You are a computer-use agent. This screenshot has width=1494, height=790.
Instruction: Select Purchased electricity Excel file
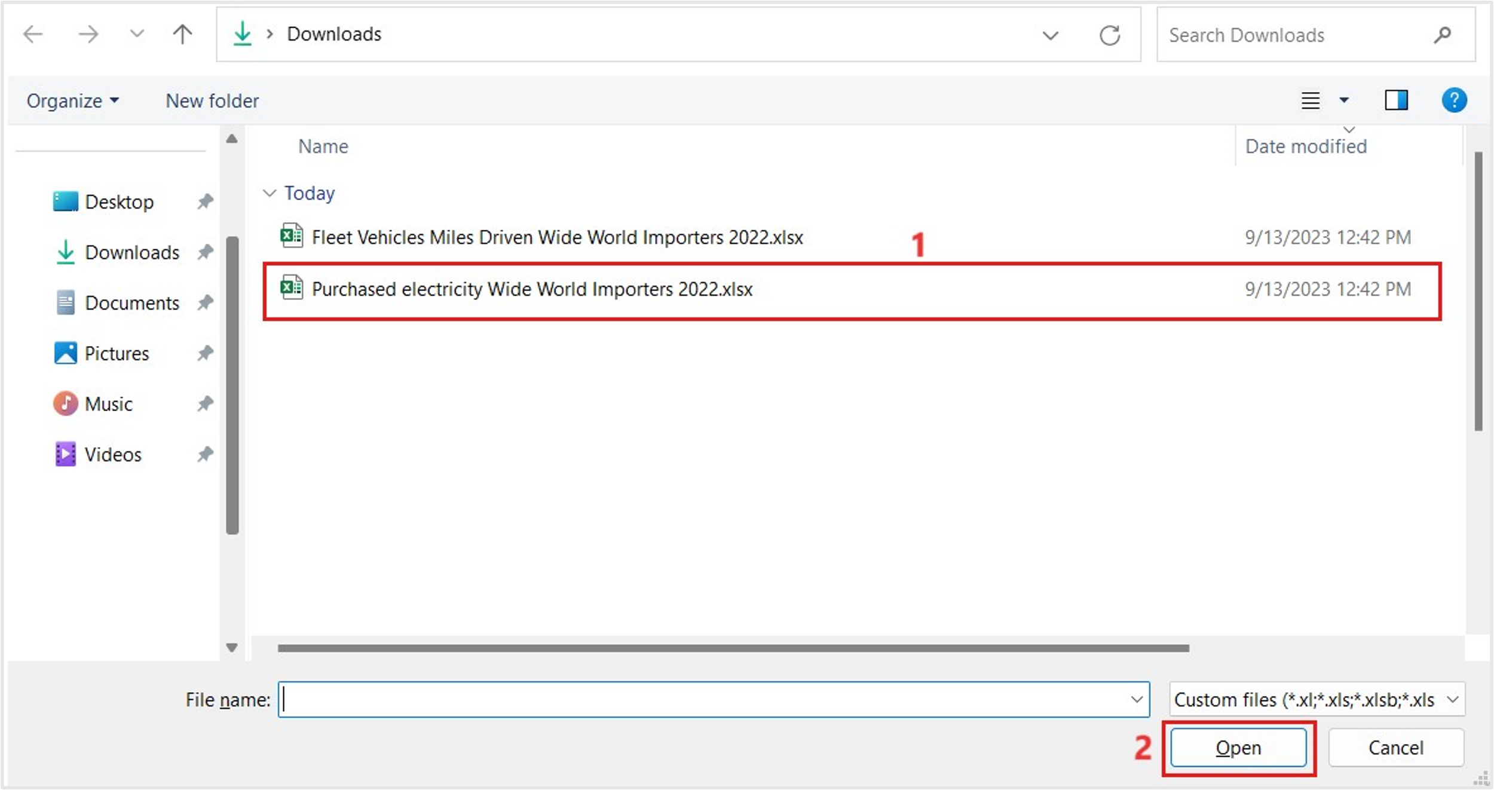coord(532,289)
